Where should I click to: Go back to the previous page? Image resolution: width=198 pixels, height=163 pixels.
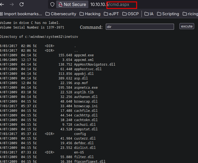pos(2,5)
